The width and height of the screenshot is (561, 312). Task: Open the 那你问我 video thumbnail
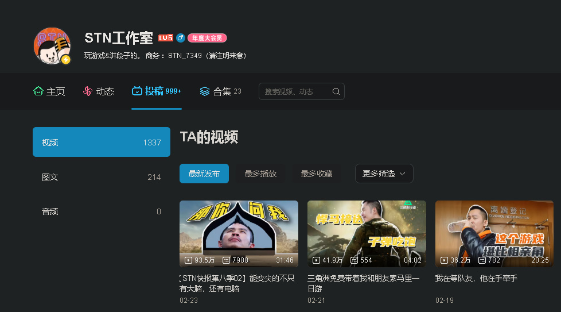pyautogui.click(x=239, y=233)
